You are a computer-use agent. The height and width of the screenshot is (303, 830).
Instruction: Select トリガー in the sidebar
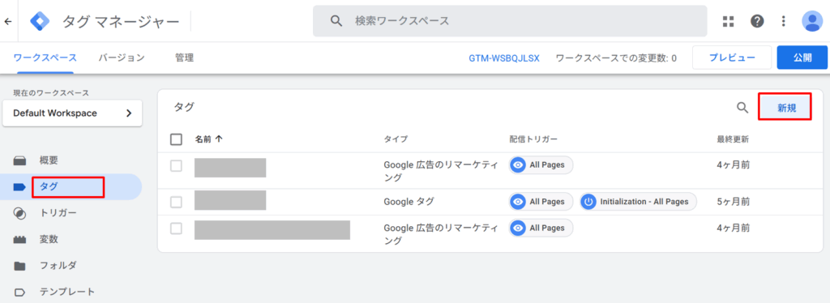point(58,213)
